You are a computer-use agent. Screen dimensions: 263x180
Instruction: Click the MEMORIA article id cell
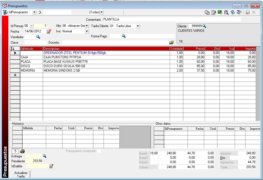[31, 71]
